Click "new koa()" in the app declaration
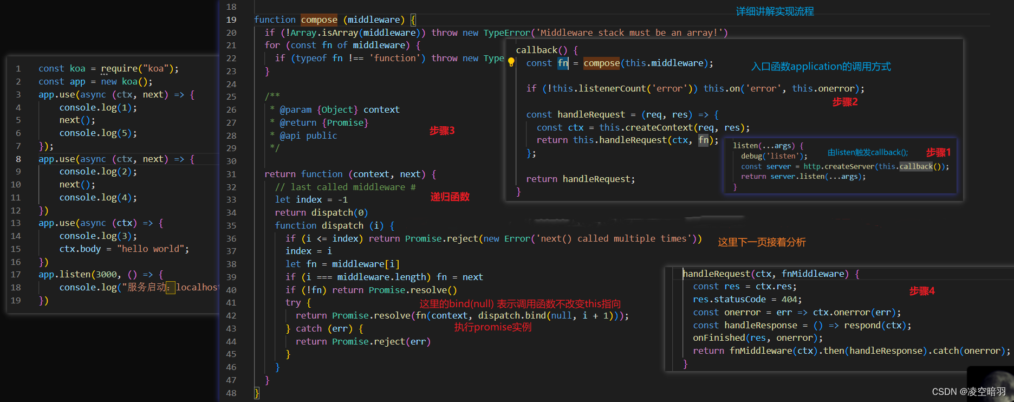1014x402 pixels. coord(127,82)
